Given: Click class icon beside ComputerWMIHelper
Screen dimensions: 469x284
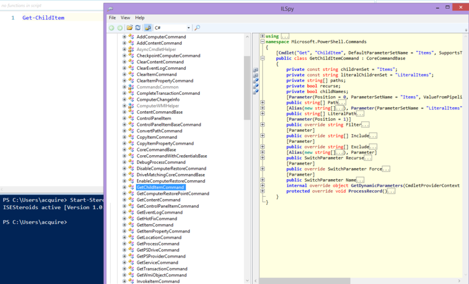Looking at the screenshot, I should click(131, 106).
